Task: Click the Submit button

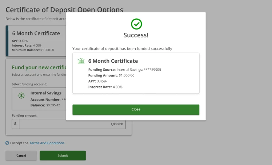Action: pyautogui.click(x=63, y=156)
